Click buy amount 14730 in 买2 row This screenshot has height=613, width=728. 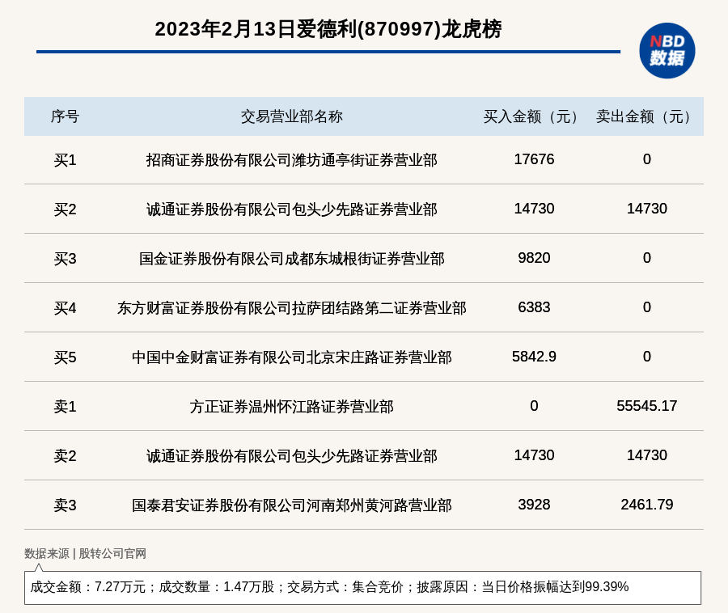point(534,209)
